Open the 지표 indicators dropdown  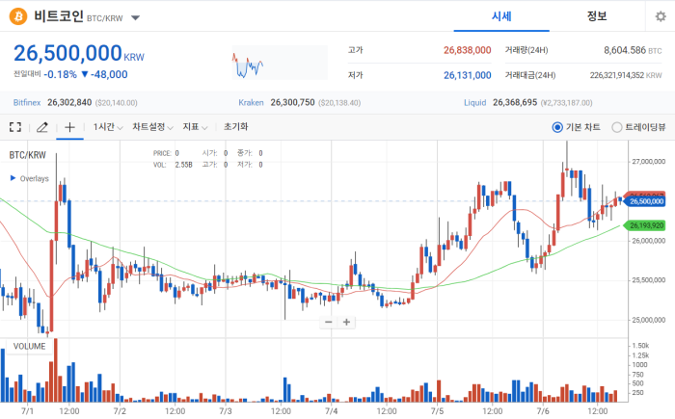[195, 127]
